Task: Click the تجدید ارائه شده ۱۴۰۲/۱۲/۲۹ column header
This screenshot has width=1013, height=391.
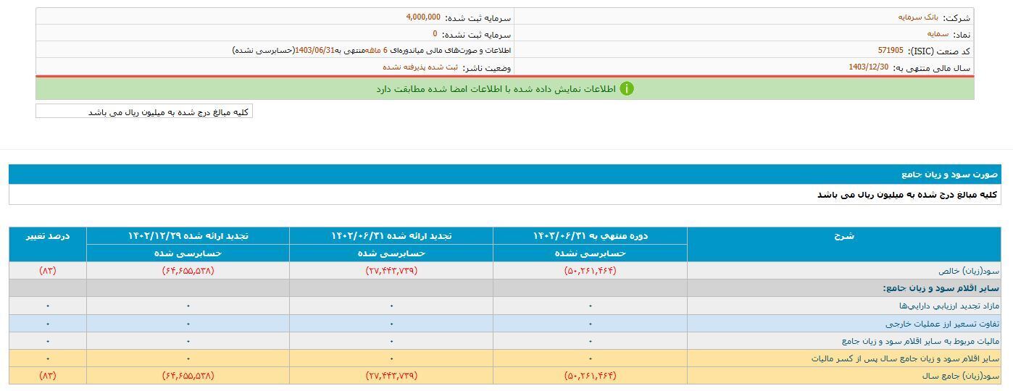Action: (x=188, y=236)
